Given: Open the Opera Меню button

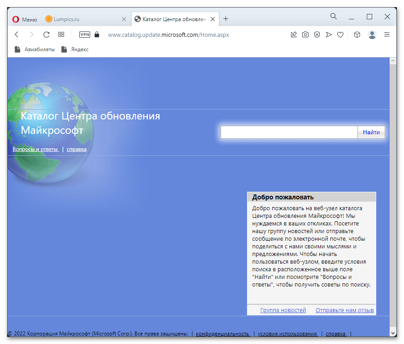Looking at the screenshot, I should tap(25, 19).
